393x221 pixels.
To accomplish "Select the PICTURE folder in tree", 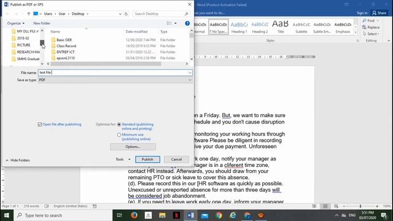I will coord(23,45).
